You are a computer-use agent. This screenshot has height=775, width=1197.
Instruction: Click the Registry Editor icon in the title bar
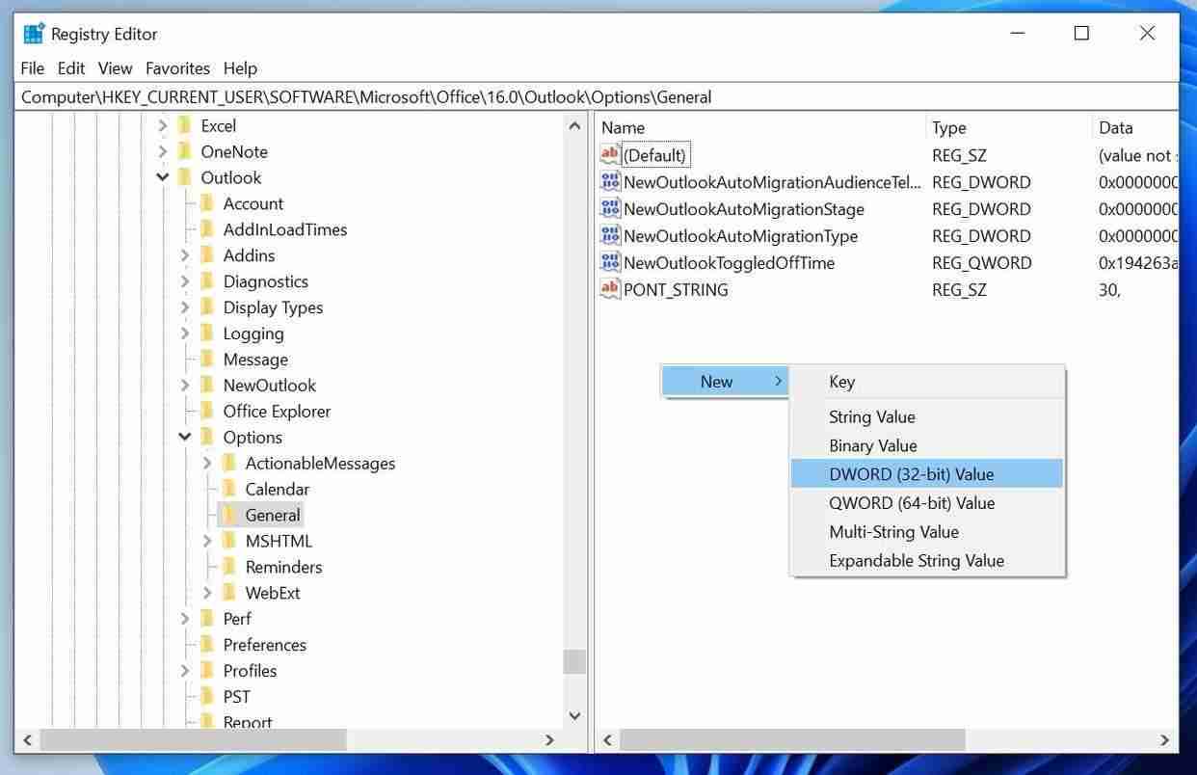[x=34, y=33]
